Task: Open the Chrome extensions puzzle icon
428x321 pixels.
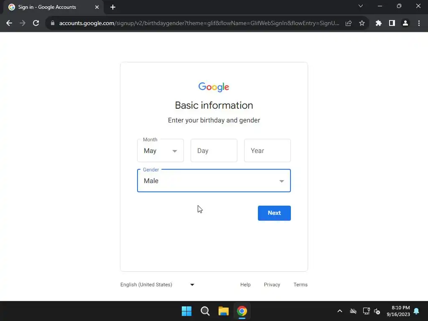Action: tap(379, 23)
